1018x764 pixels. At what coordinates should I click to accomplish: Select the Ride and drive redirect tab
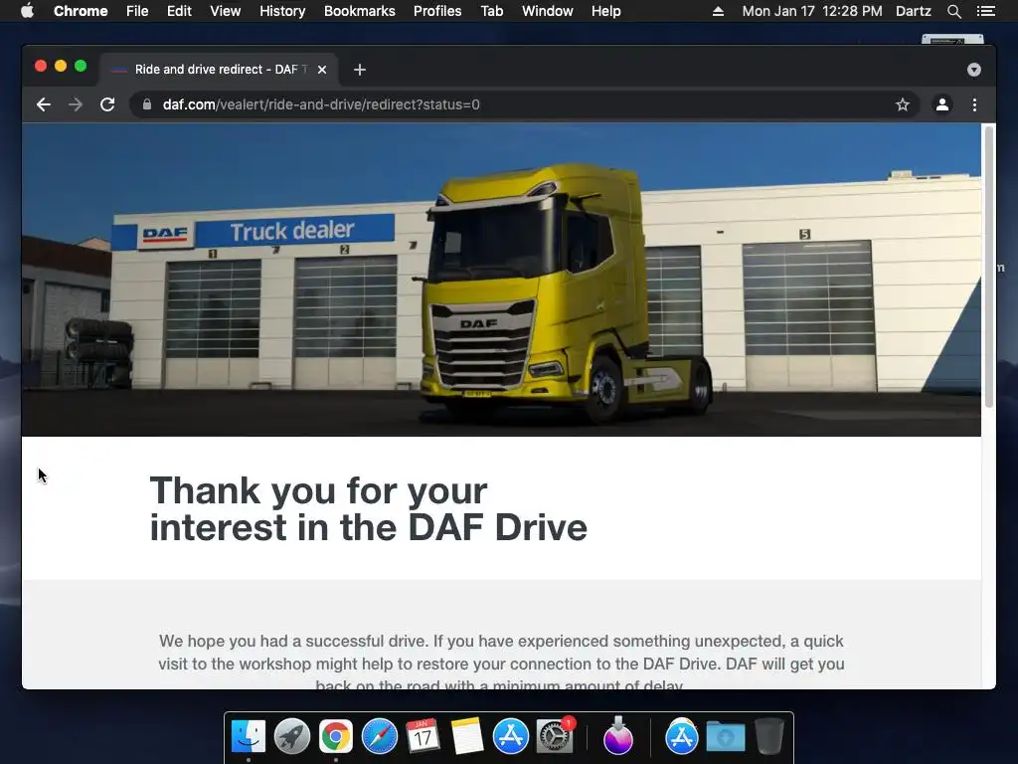click(218, 70)
